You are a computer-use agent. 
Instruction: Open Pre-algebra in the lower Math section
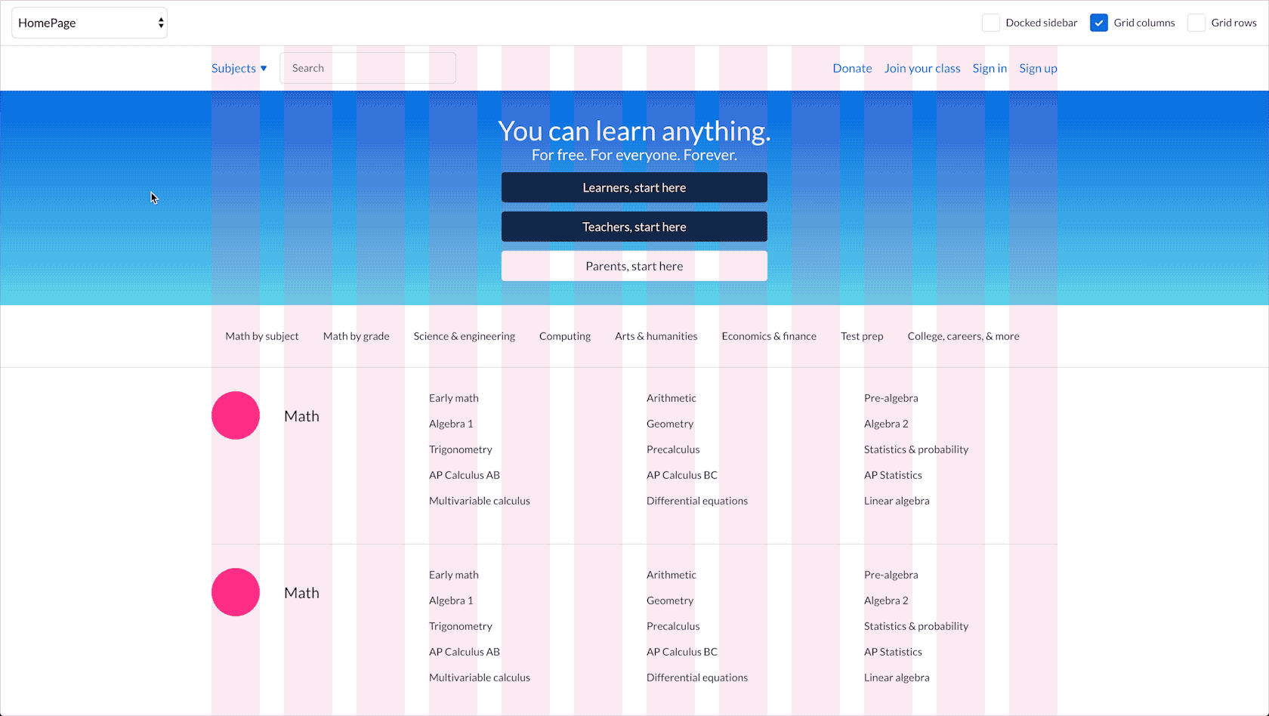point(891,575)
